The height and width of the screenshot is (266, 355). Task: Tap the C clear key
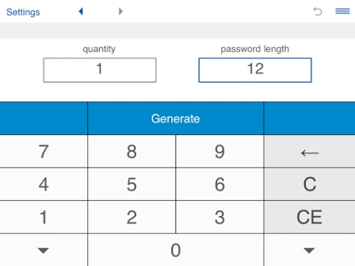[x=310, y=184]
